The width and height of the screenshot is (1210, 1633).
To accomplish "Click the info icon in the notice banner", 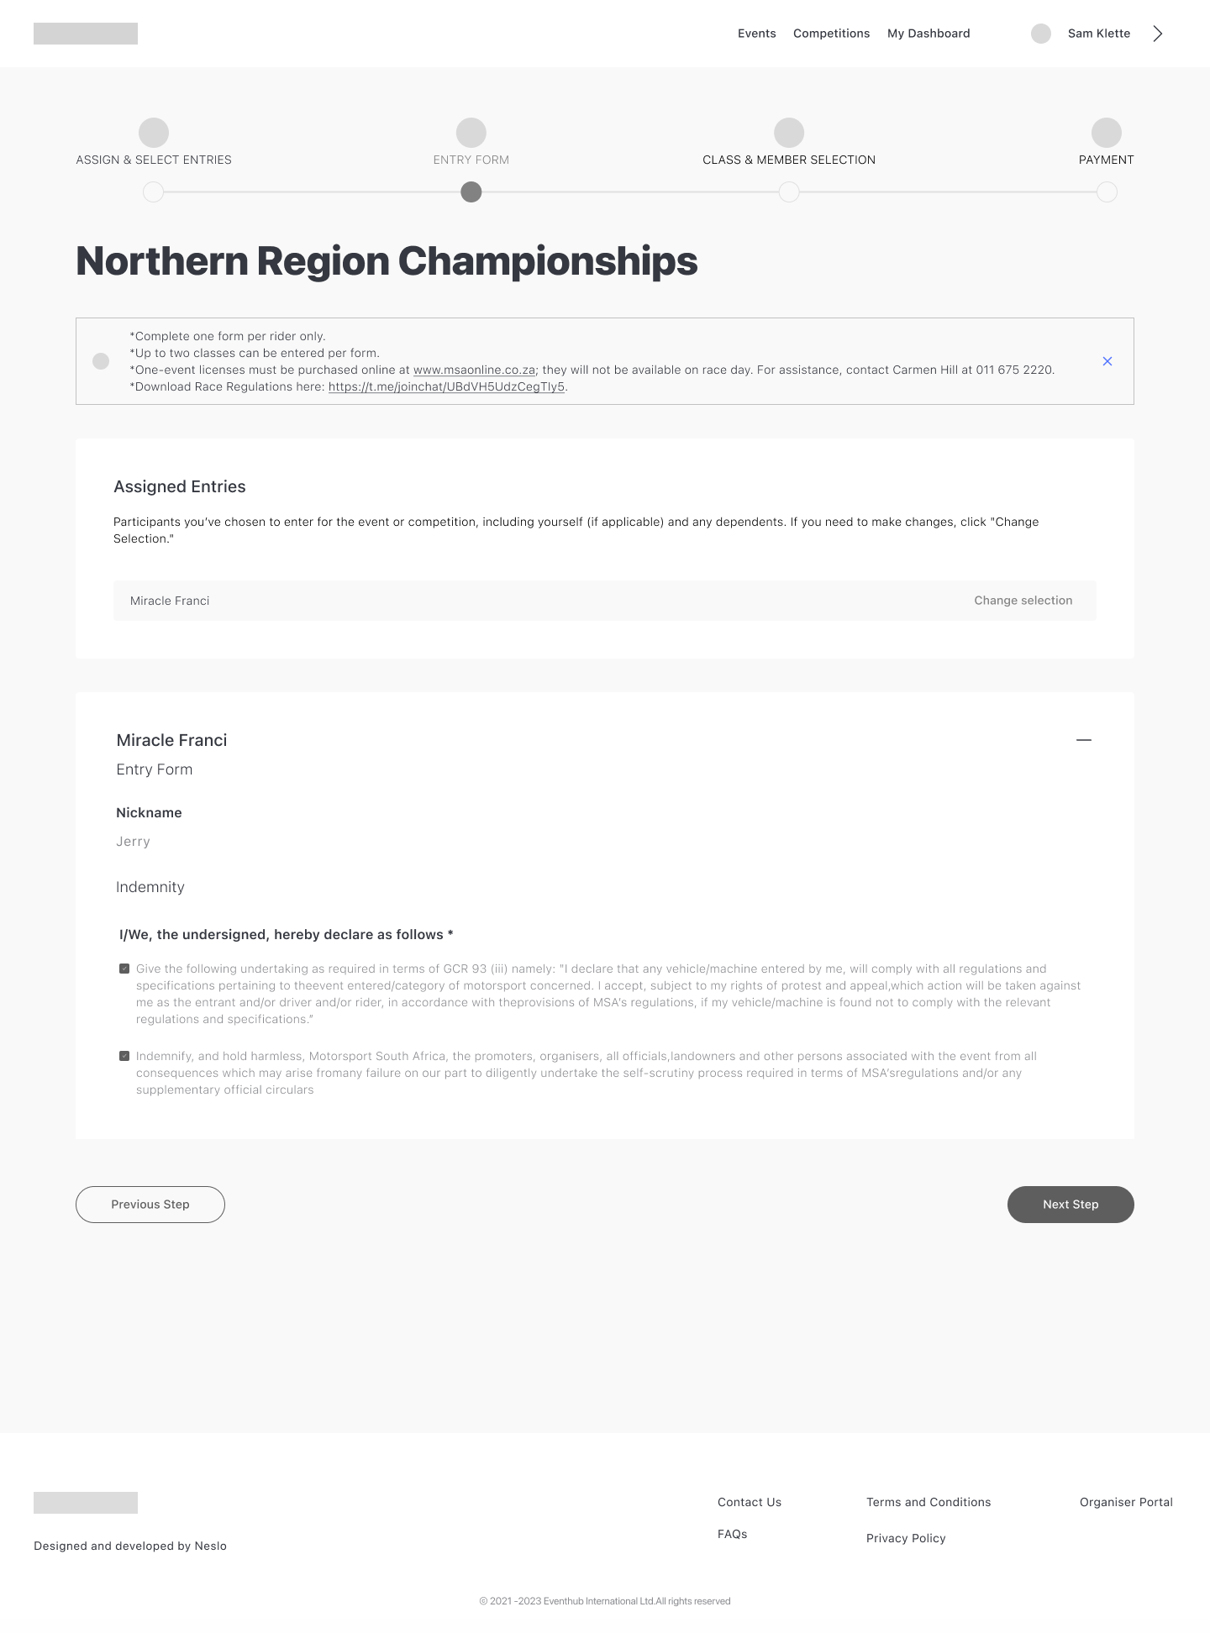I will (101, 361).
